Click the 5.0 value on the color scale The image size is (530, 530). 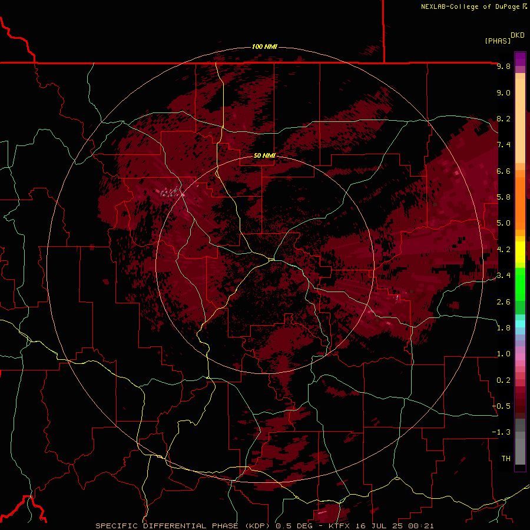(503, 223)
